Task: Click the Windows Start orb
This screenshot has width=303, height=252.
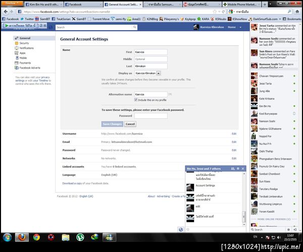Action: [x=7, y=237]
